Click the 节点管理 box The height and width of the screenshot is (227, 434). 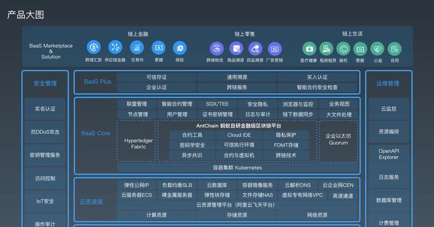point(138,114)
